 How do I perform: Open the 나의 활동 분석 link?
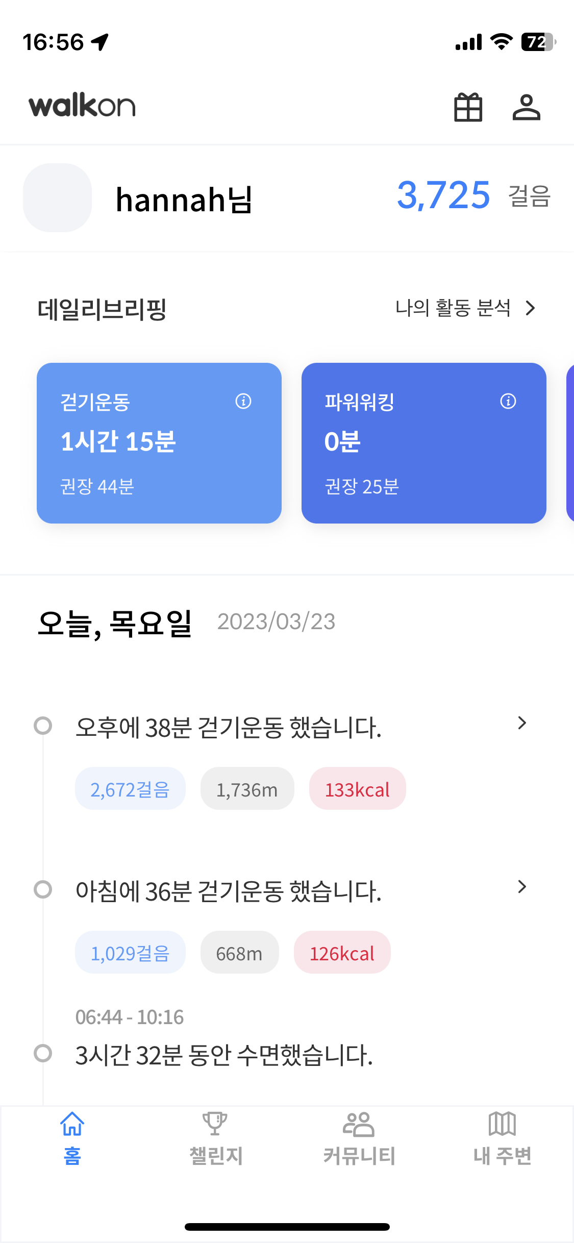click(453, 308)
